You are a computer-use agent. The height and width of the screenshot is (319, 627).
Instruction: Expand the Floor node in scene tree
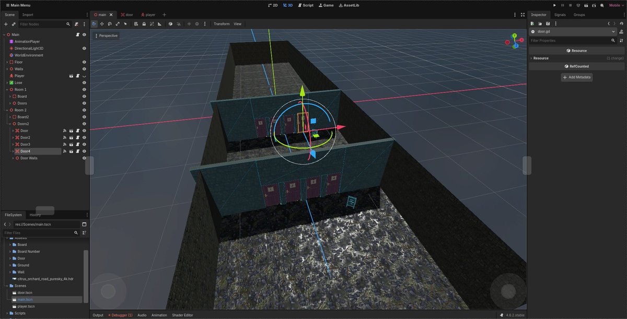pos(7,62)
